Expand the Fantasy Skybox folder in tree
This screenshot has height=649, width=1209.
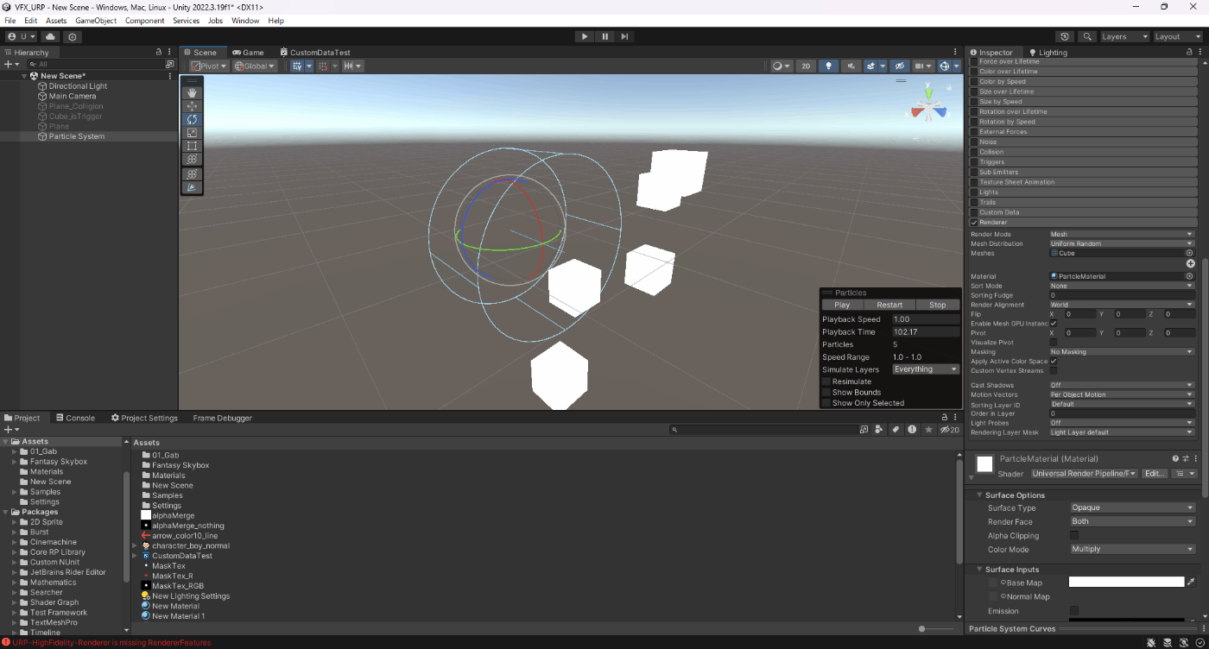pos(15,462)
